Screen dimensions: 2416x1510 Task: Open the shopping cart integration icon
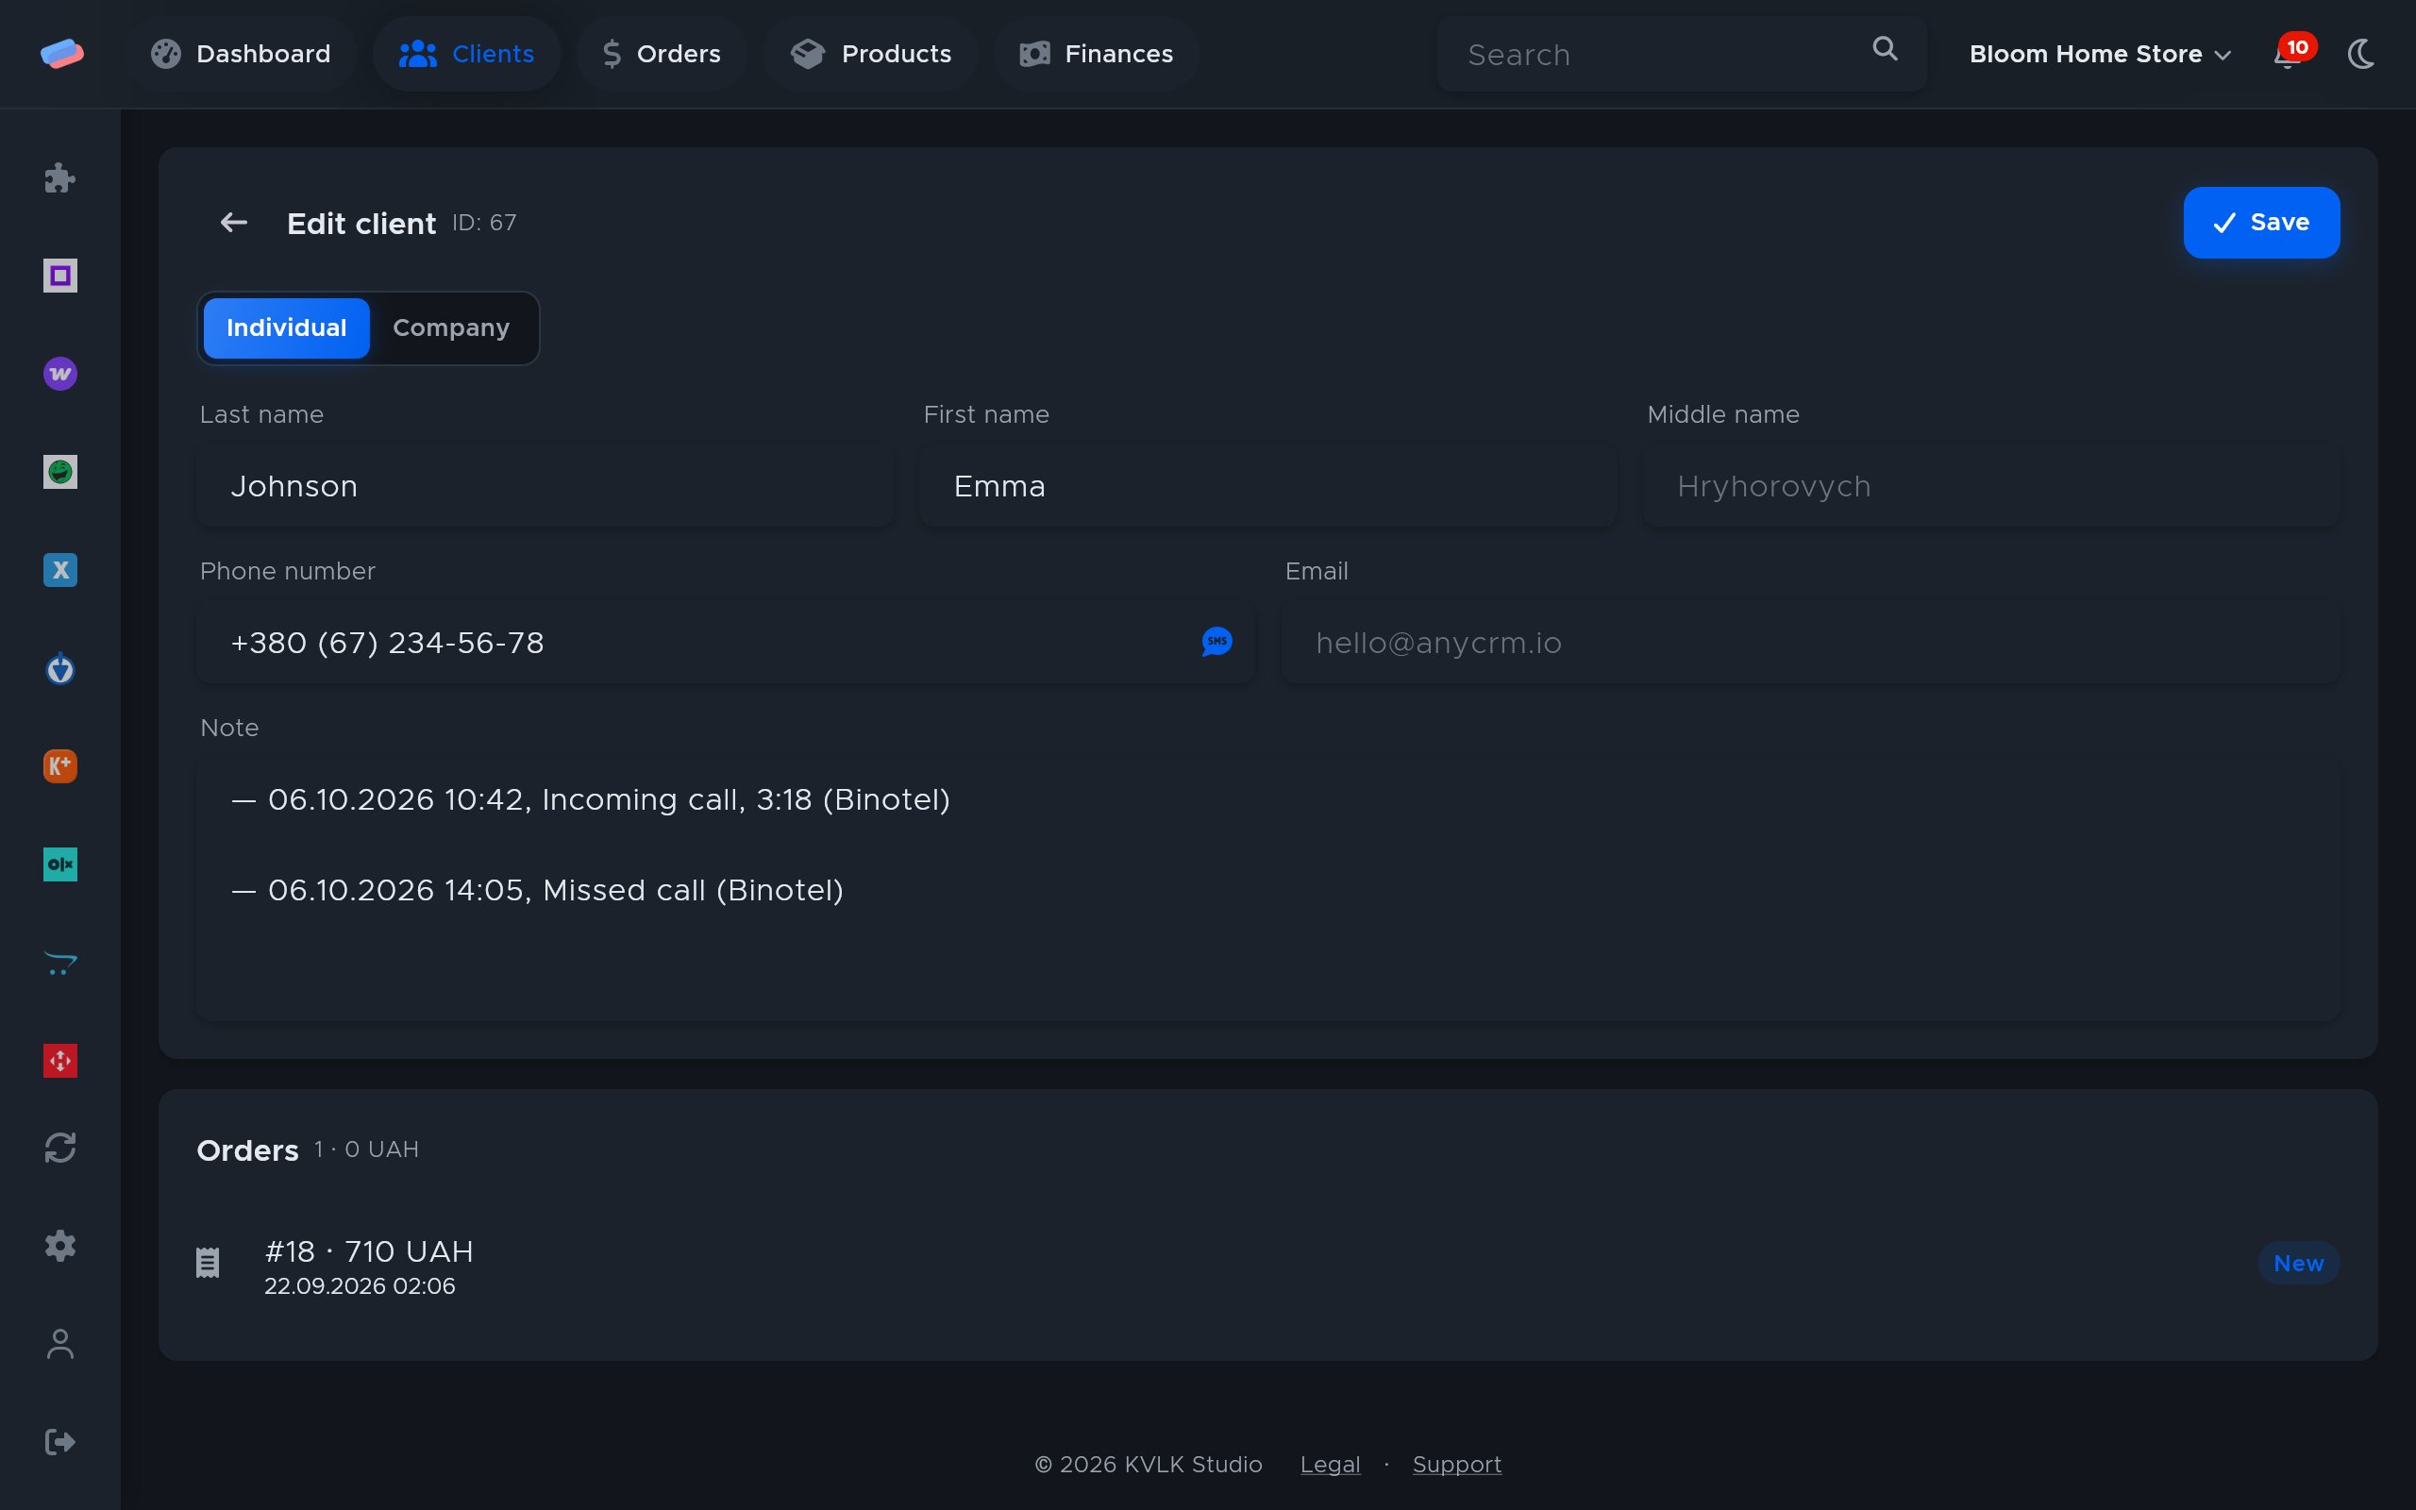click(59, 963)
